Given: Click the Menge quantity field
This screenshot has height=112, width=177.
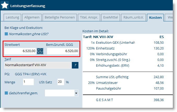Looking at the screenshot, I should (28, 82).
